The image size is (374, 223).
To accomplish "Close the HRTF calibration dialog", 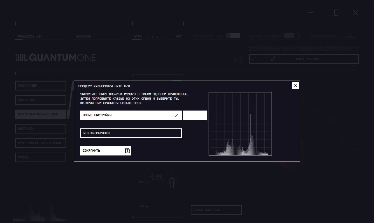I will pyautogui.click(x=295, y=85).
